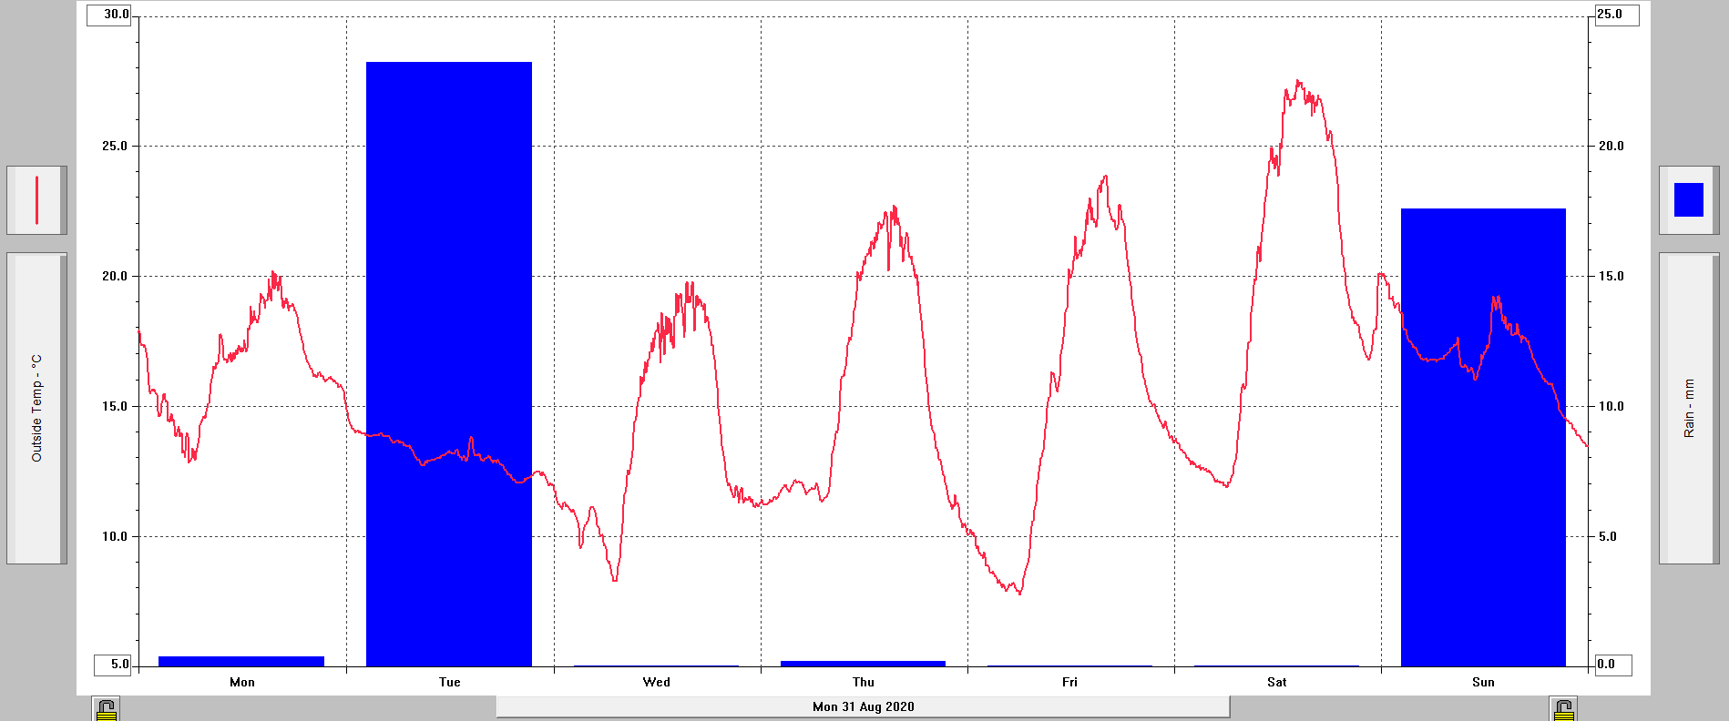
Task: Click the small Monday rain bar
Action: [x=240, y=661]
